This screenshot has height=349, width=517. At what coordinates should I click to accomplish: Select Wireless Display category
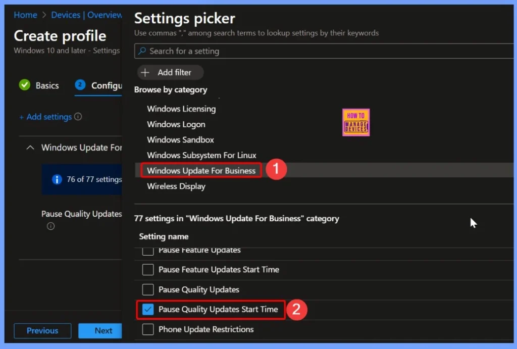[176, 186]
